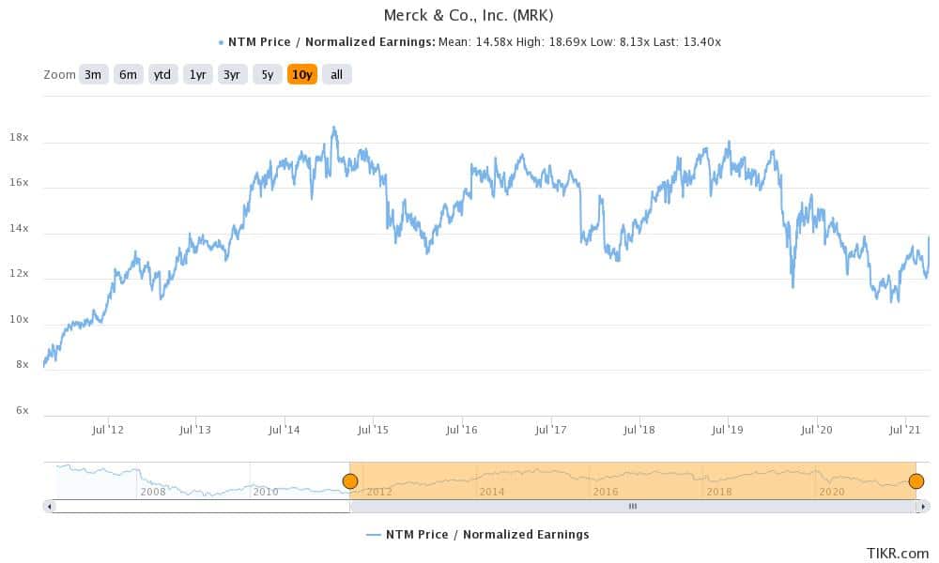Click the Merck & Co., Inc. (MRK) title
This screenshot has width=939, height=563.
(x=469, y=15)
